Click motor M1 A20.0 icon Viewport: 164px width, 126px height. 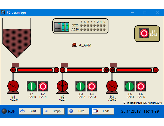(x=13, y=87)
